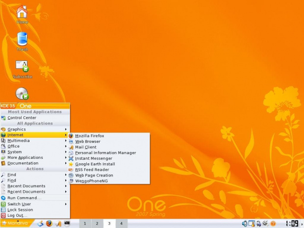Select Google Earth Install entry
Screen dimensions: 304x228
pyautogui.click(x=109, y=164)
